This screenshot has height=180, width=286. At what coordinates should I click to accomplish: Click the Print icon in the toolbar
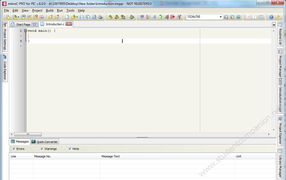point(100,17)
